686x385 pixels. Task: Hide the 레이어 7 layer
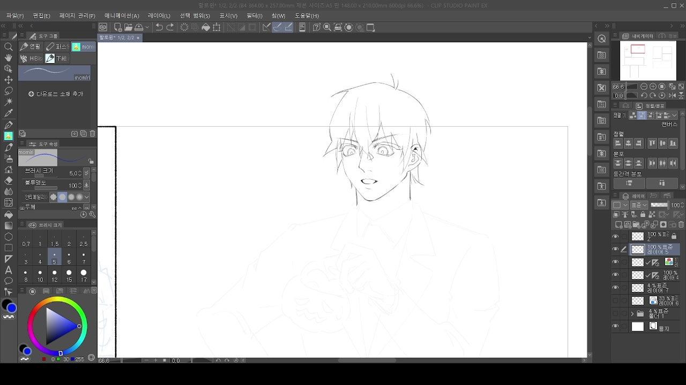click(615, 288)
